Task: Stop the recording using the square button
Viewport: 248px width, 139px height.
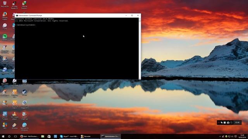Action: [x=225, y=122]
